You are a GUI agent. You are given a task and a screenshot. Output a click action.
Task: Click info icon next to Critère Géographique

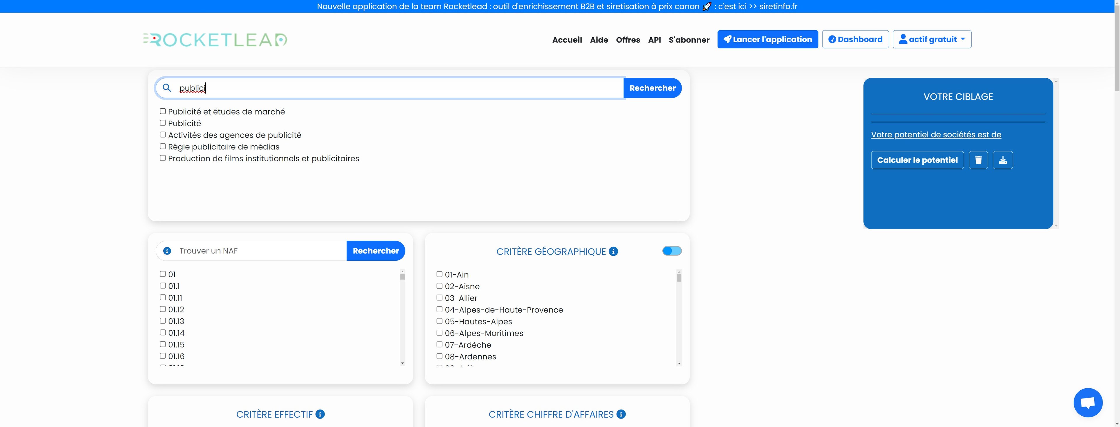(x=613, y=251)
